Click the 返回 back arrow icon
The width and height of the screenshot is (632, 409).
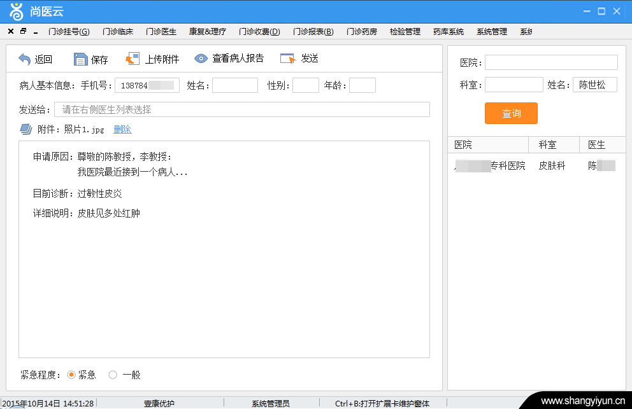click(25, 59)
